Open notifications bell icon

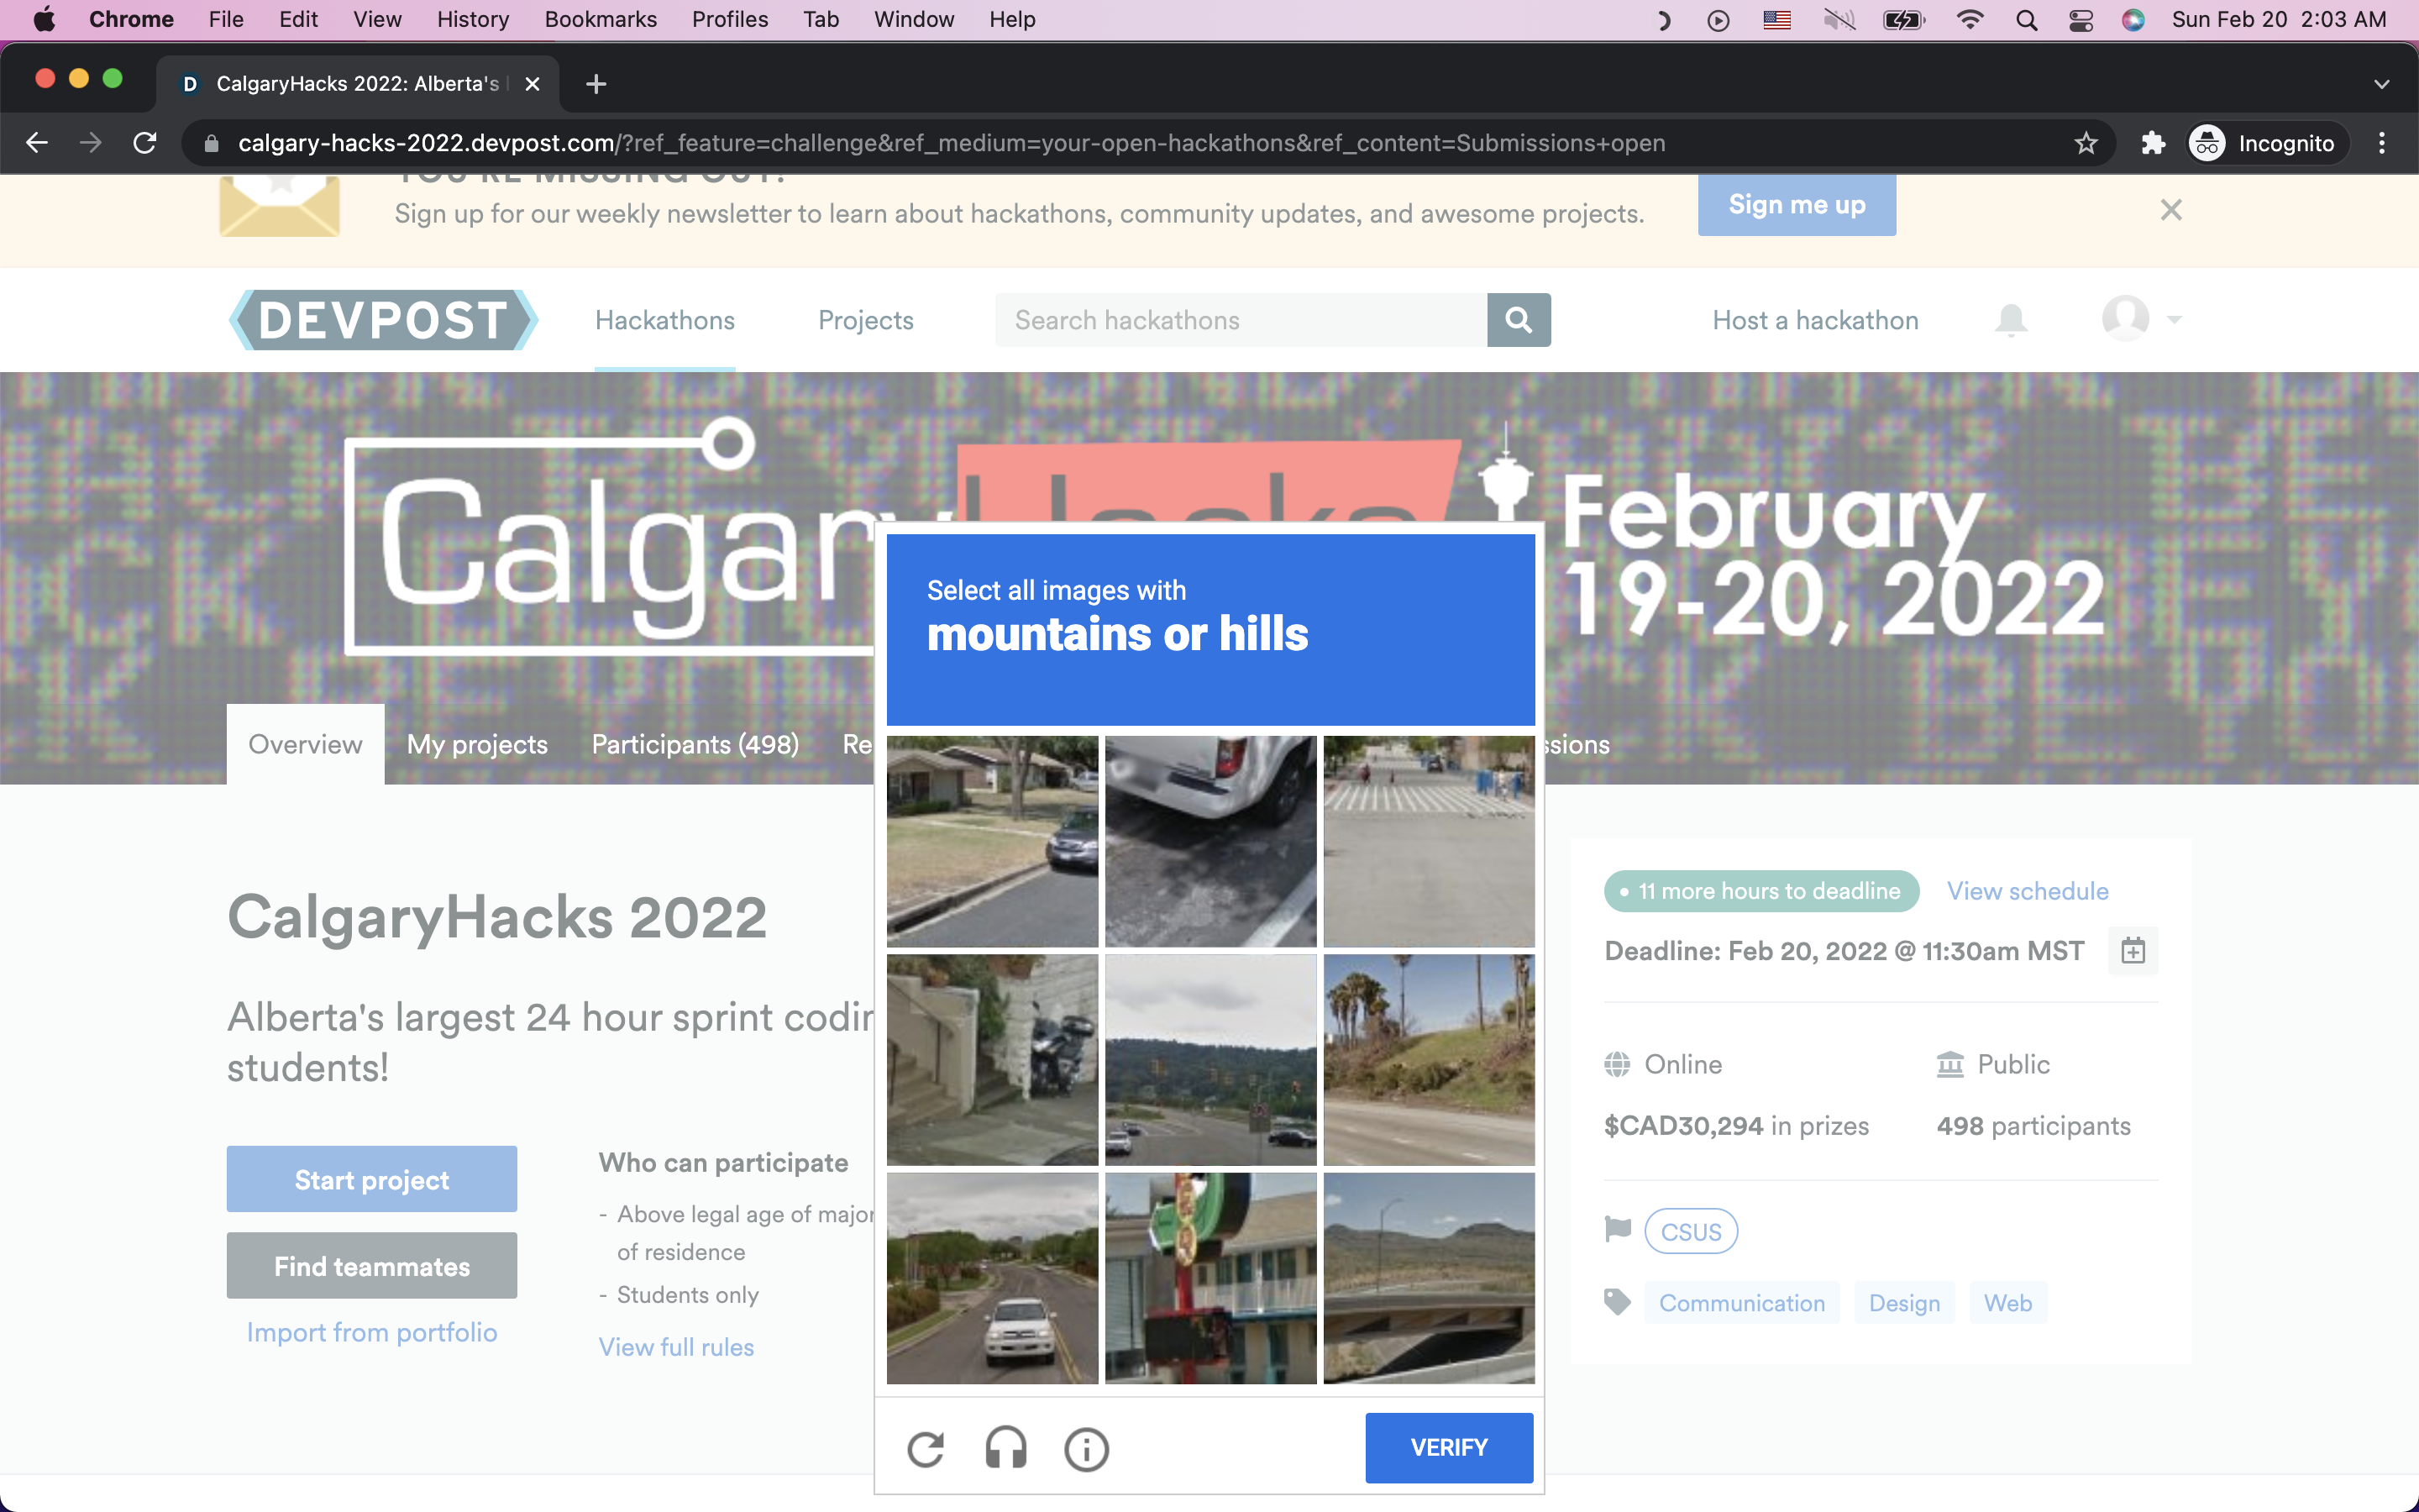click(x=2011, y=320)
